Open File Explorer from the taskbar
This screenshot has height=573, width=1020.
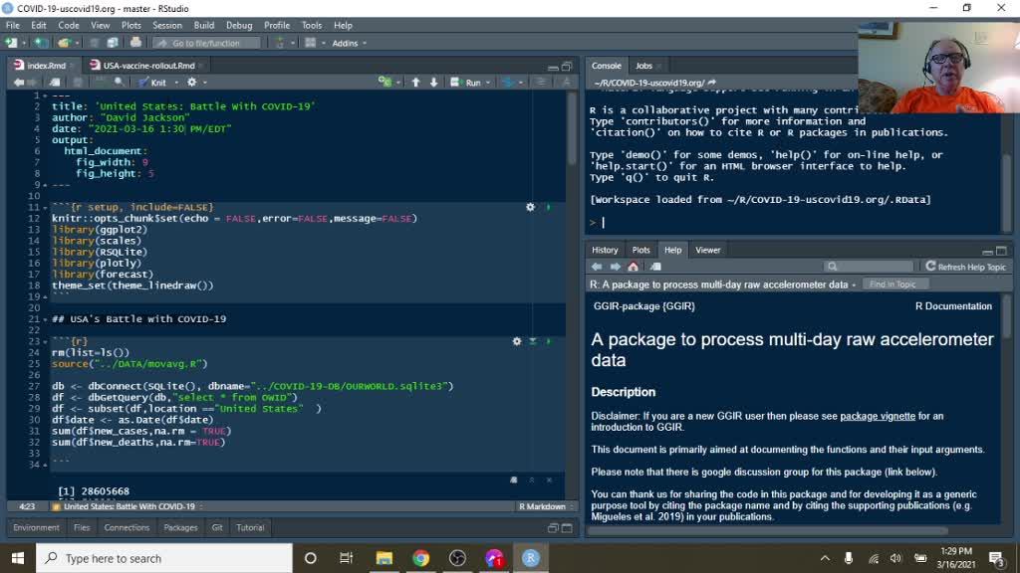(383, 558)
